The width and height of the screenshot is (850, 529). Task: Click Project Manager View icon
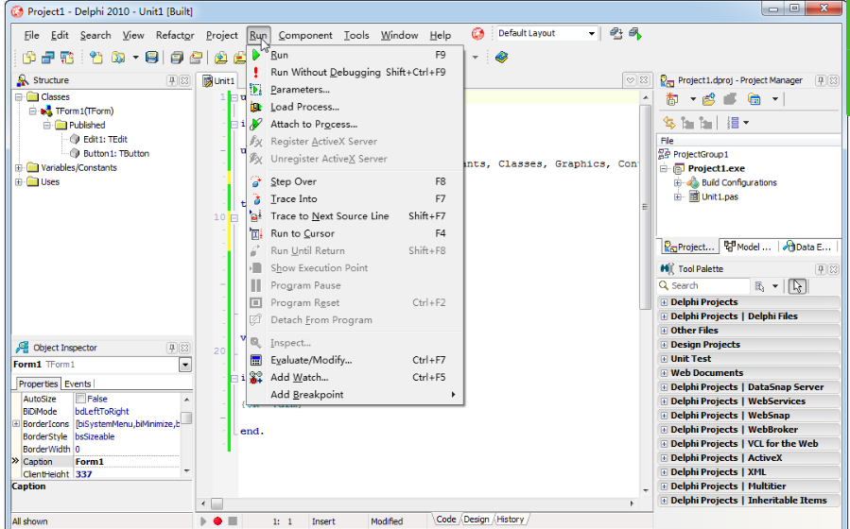click(755, 99)
